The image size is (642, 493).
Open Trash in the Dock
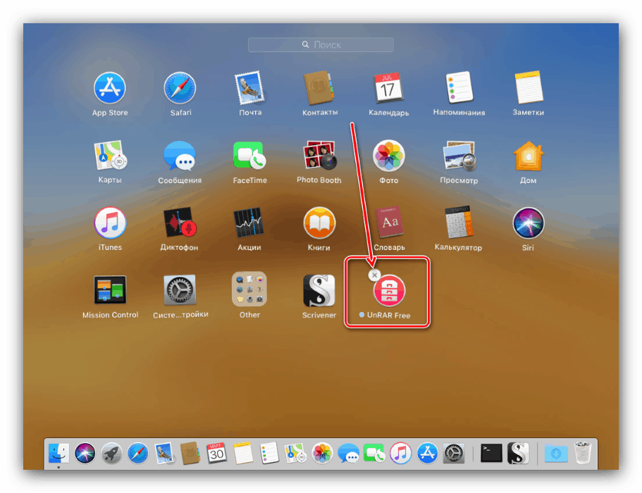pos(583,453)
